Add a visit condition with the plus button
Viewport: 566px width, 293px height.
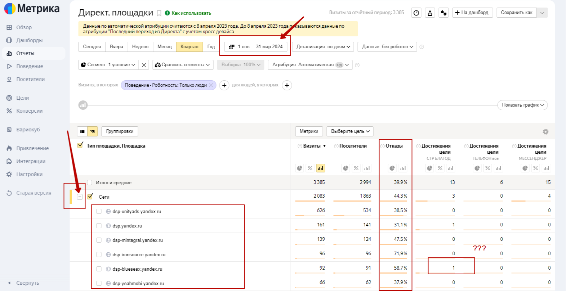[x=224, y=85]
